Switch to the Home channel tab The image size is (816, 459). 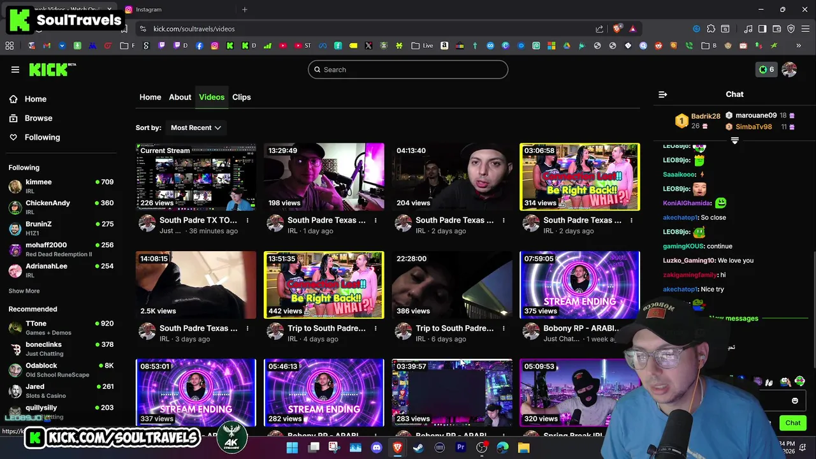tap(150, 97)
